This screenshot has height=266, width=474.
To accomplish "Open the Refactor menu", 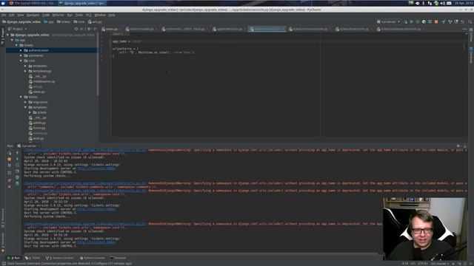I will click(x=59, y=15).
